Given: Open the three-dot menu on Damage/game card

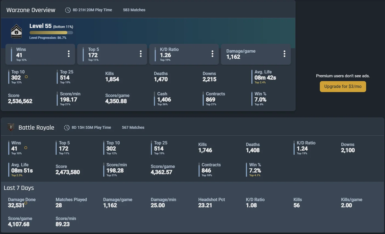Looking at the screenshot, I should coord(285,54).
